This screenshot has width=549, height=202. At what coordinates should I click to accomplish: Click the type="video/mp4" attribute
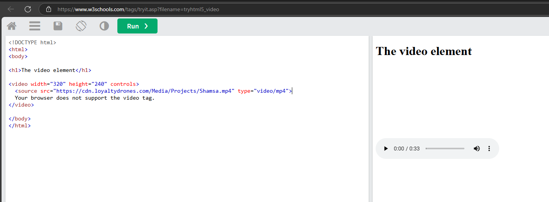click(263, 91)
